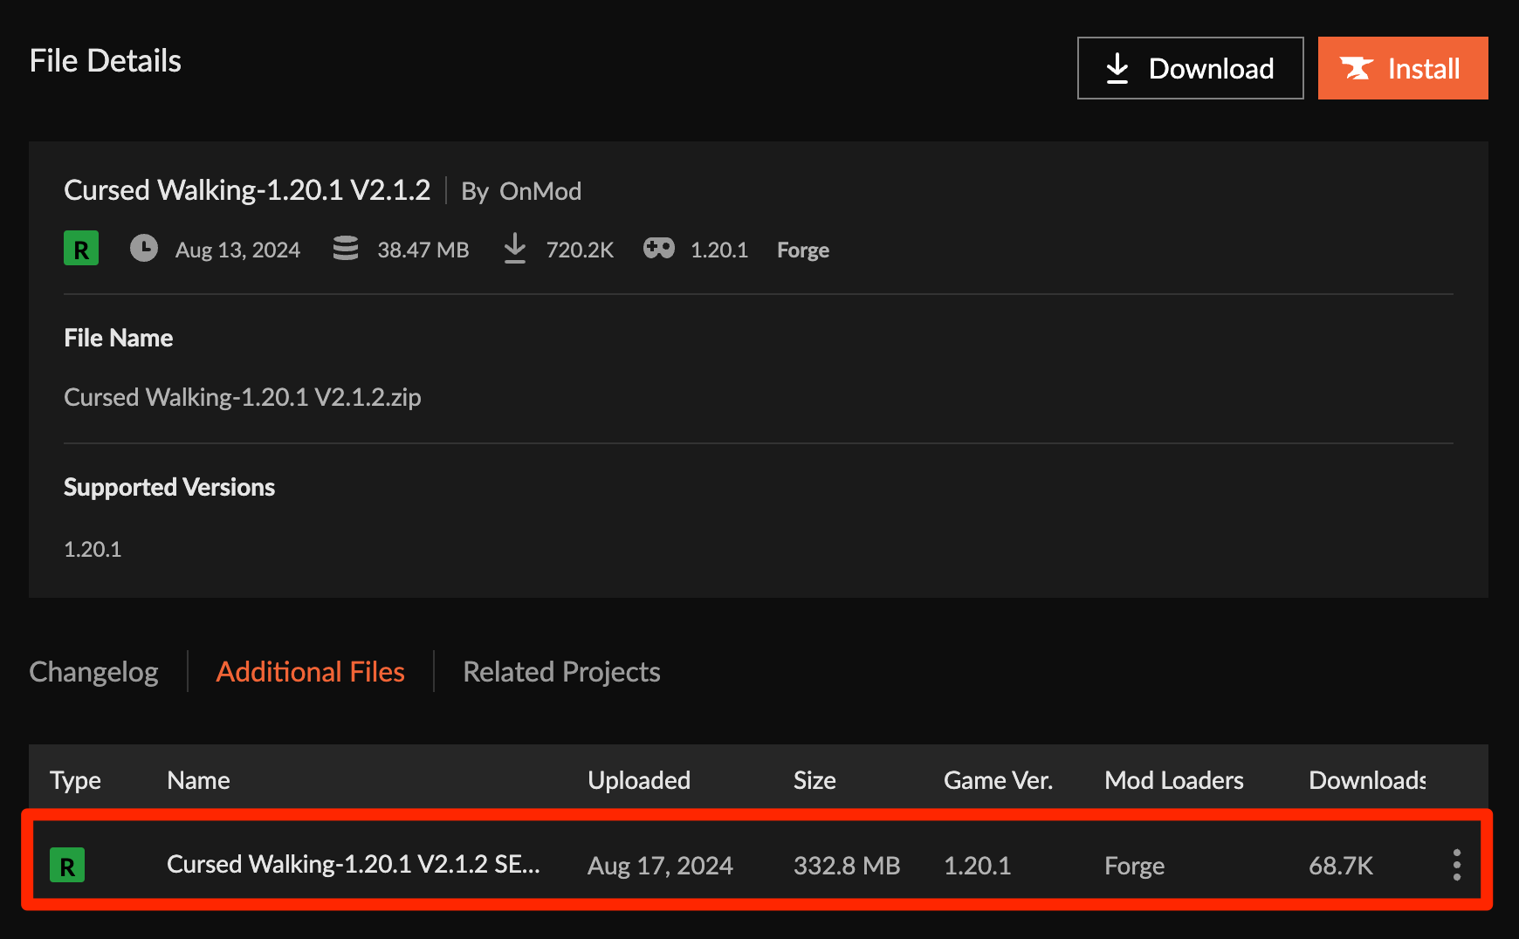Open the three-dot menu for Cursed Walking SE file

coord(1456,865)
